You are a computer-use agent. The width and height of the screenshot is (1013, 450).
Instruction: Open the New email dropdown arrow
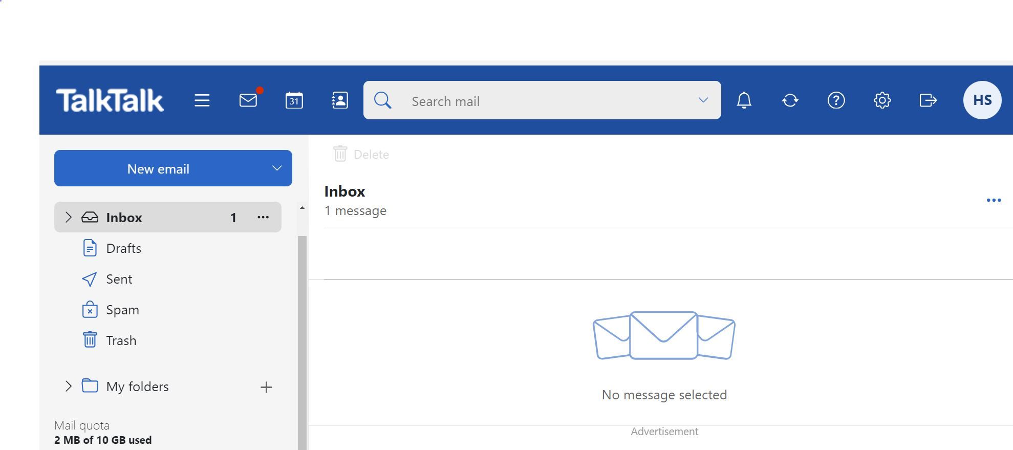[x=277, y=168]
